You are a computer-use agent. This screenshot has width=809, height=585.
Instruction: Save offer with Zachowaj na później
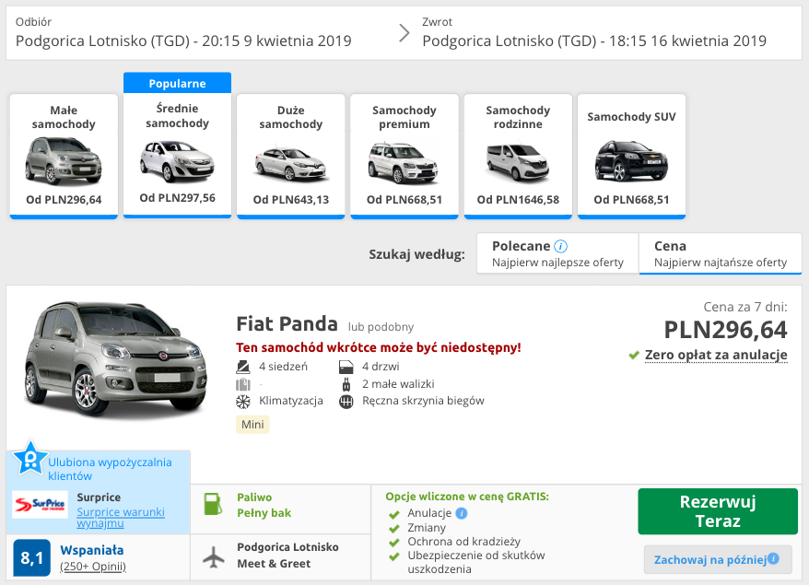[x=718, y=560]
